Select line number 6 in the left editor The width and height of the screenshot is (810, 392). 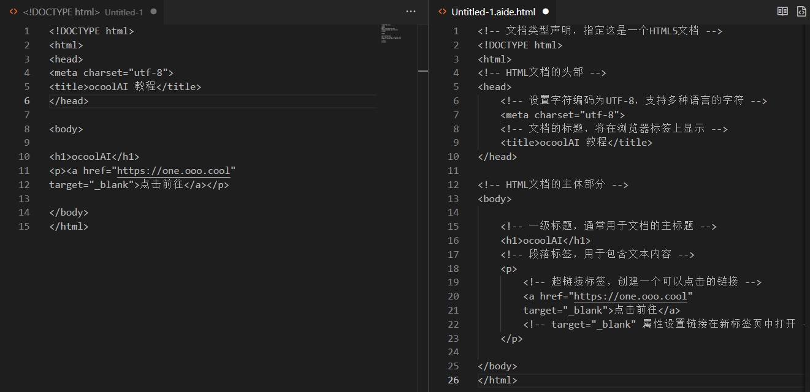click(27, 101)
